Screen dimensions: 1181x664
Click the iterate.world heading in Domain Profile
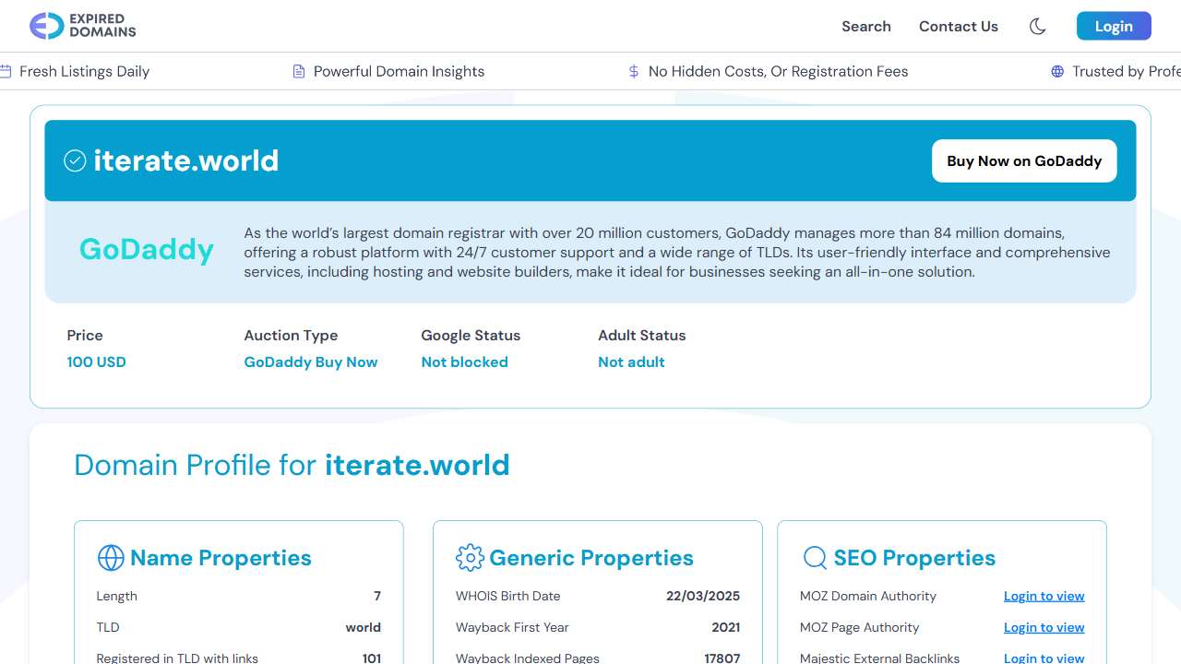417,465
